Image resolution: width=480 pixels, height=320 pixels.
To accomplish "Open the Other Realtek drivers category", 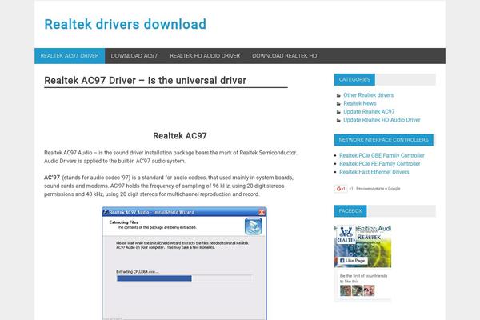I will pos(368,95).
